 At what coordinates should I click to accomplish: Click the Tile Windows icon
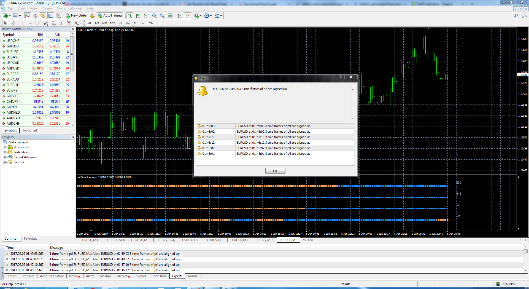click(170, 16)
